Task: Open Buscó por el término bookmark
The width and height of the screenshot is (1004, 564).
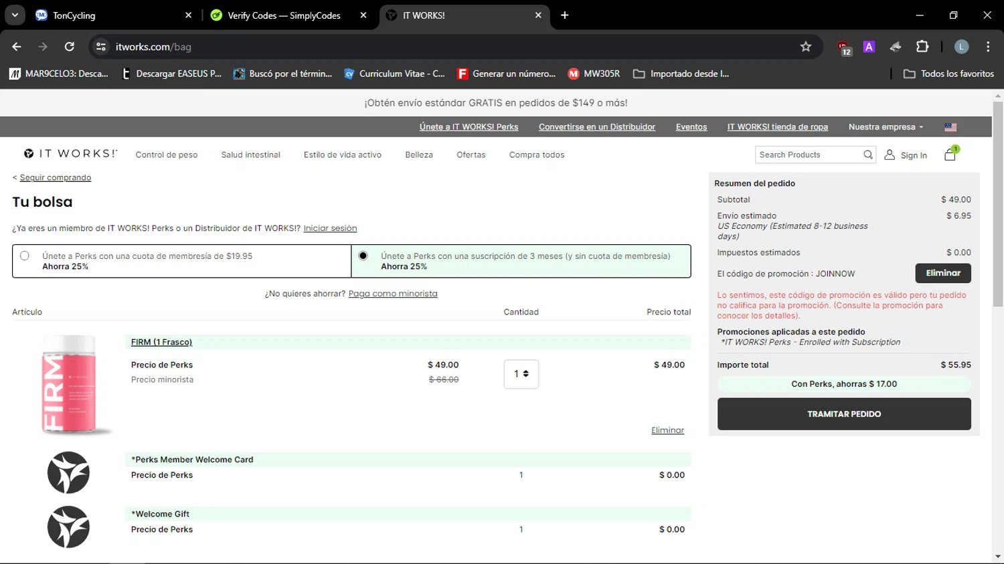Action: pyautogui.click(x=282, y=74)
